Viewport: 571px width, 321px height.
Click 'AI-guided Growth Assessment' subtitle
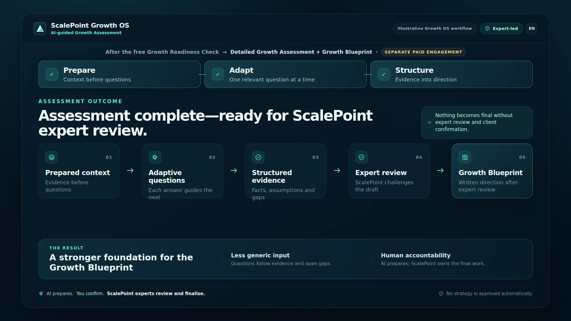[86, 33]
